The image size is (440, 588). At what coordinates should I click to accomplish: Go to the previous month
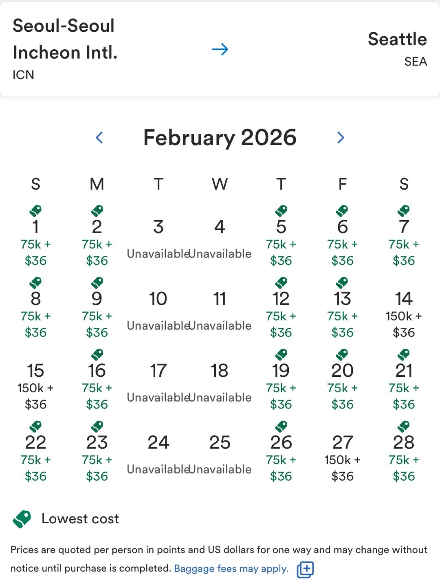pos(99,138)
